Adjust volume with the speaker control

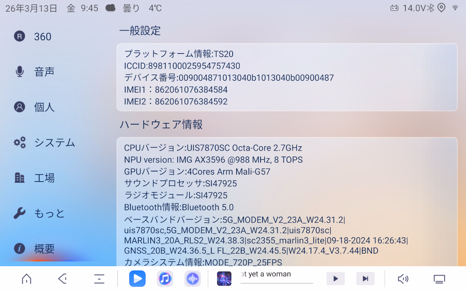pyautogui.click(x=403, y=279)
